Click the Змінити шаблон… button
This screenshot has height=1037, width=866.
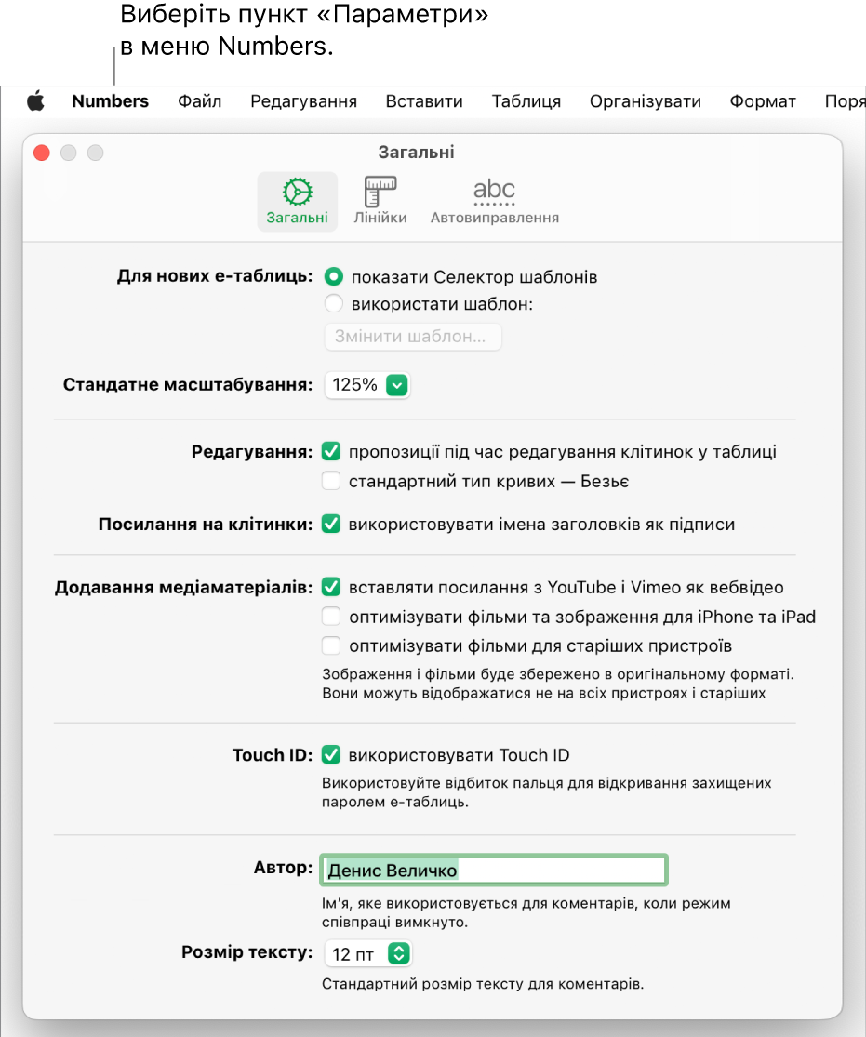(x=413, y=337)
